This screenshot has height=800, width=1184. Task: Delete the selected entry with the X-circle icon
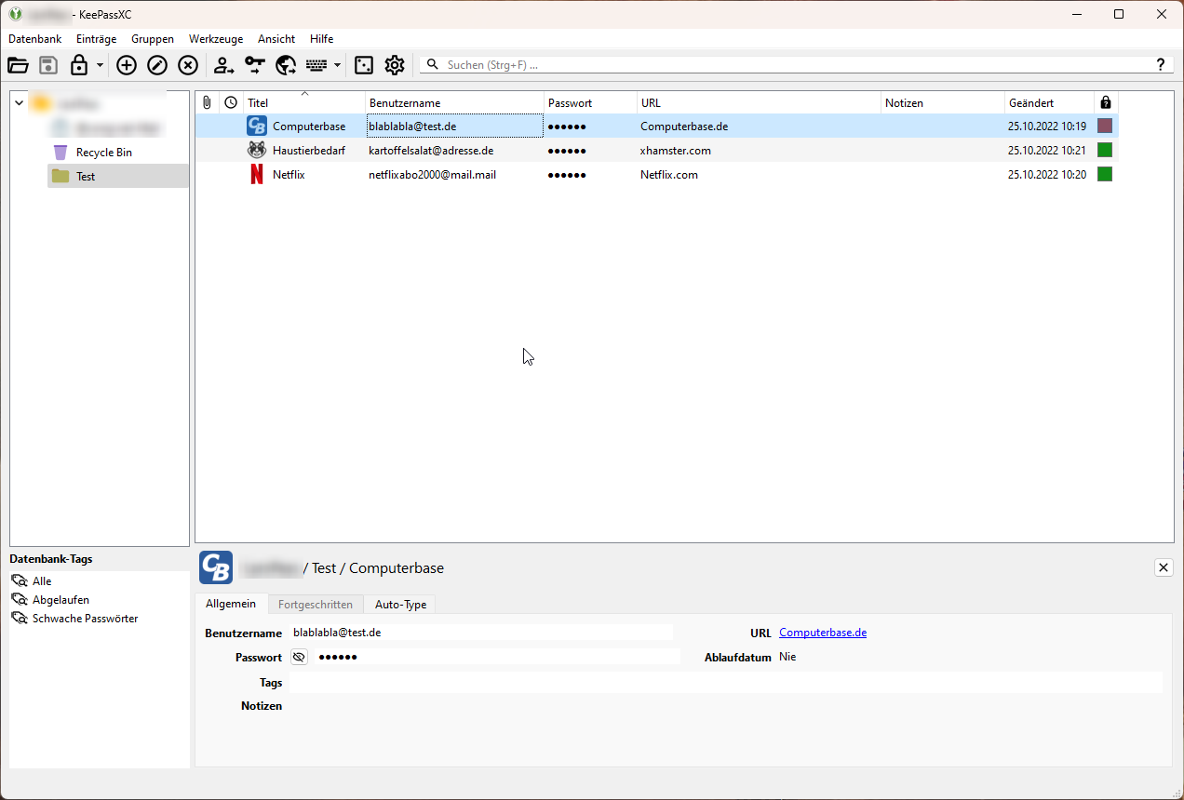[x=188, y=65]
